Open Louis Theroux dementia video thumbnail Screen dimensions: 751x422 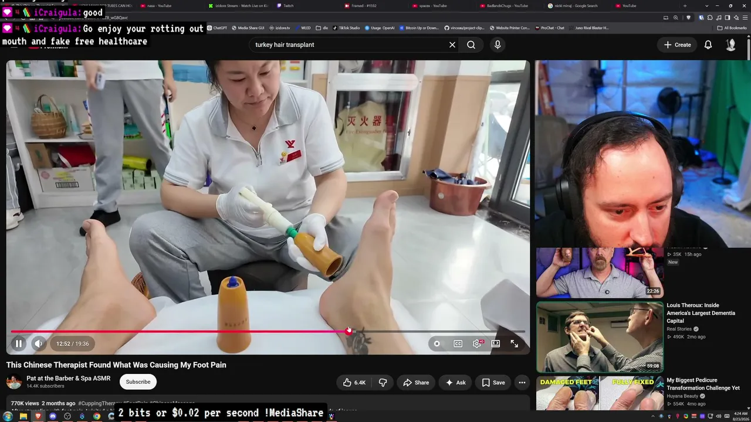pos(600,337)
